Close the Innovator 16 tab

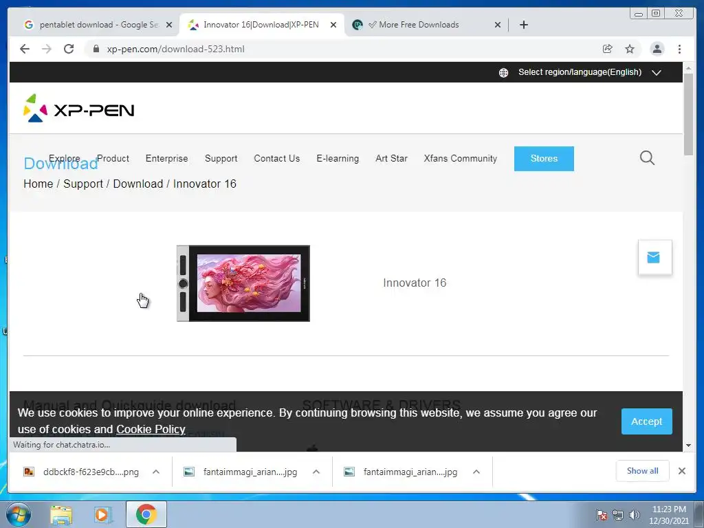pos(333,25)
